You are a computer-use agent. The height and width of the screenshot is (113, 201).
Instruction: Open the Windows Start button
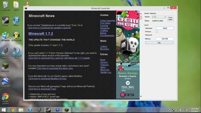pos(3,110)
